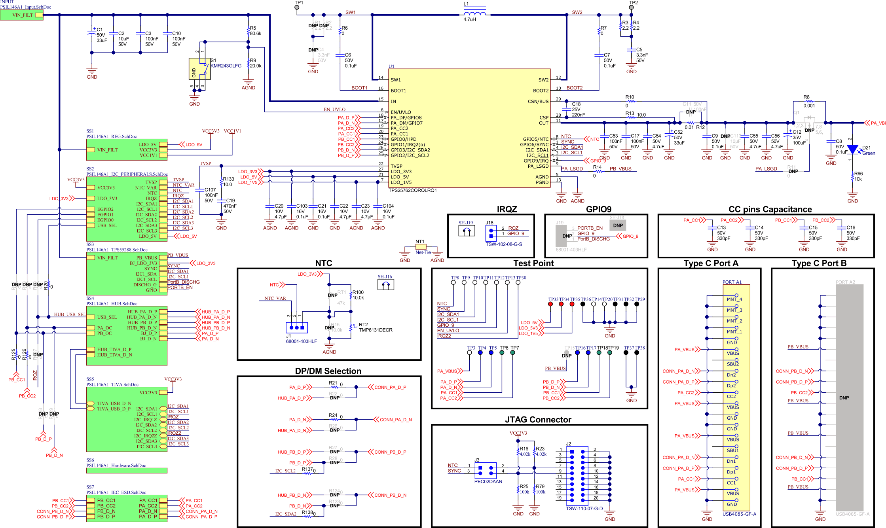Click the "CC pins Capacitance" heading
The image size is (886, 528).
click(770, 209)
